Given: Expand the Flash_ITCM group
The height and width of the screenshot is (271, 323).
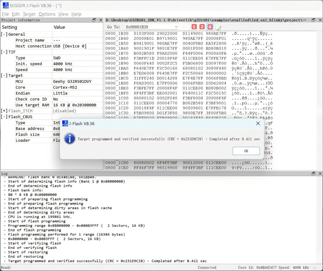Looking at the screenshot, I should (x=4, y=111).
